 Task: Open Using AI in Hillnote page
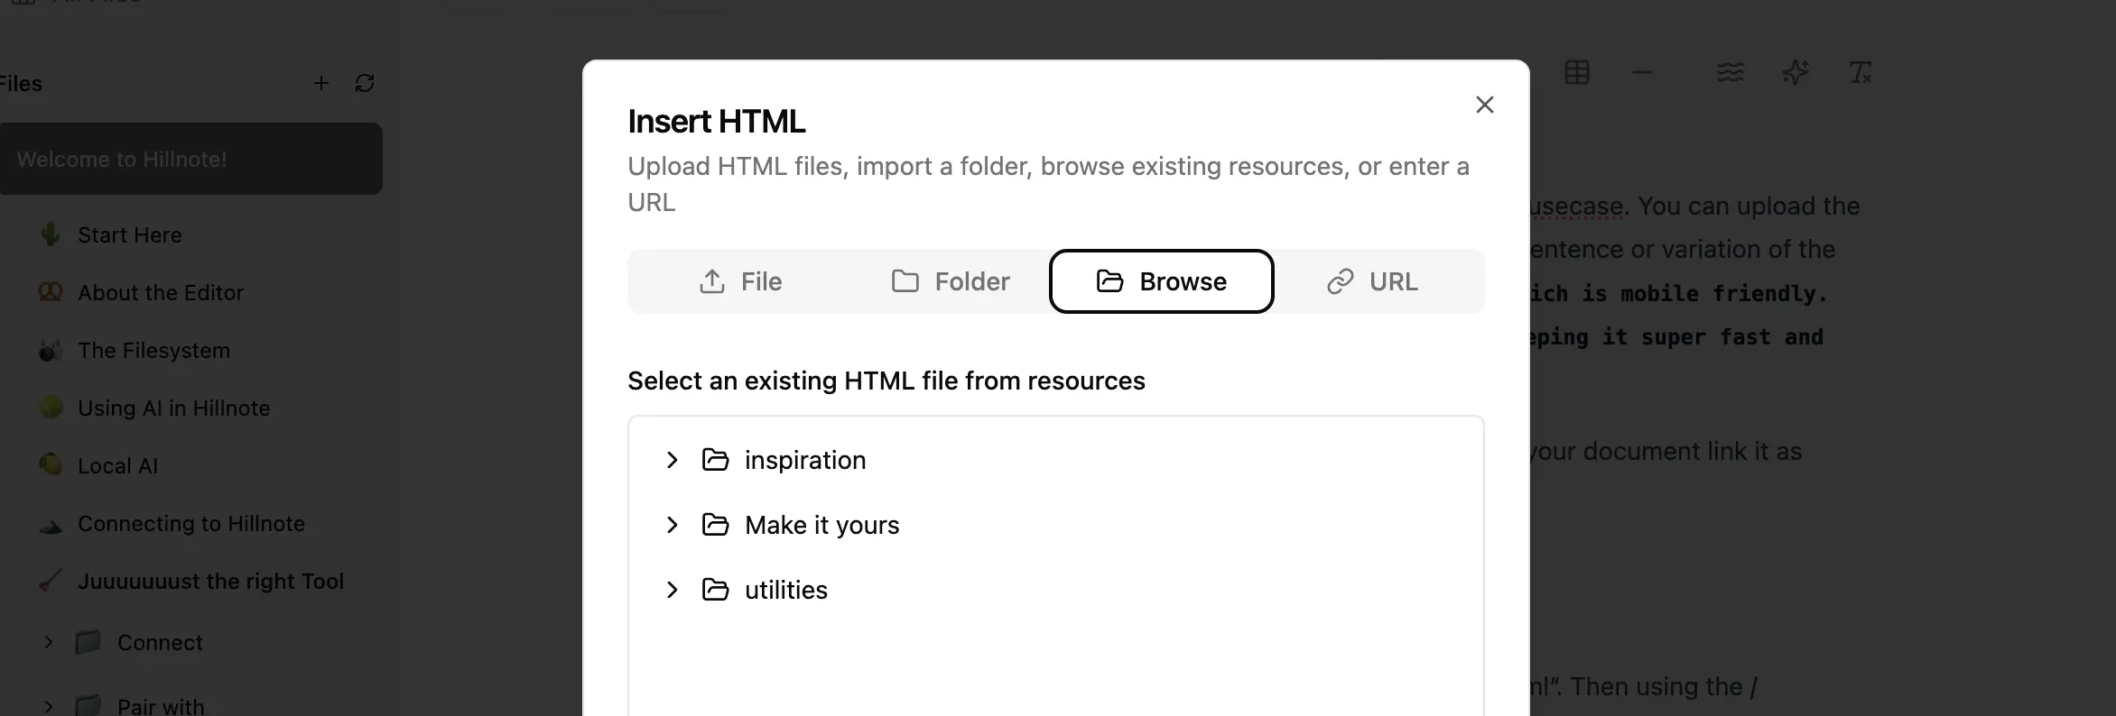pyautogui.click(x=173, y=408)
